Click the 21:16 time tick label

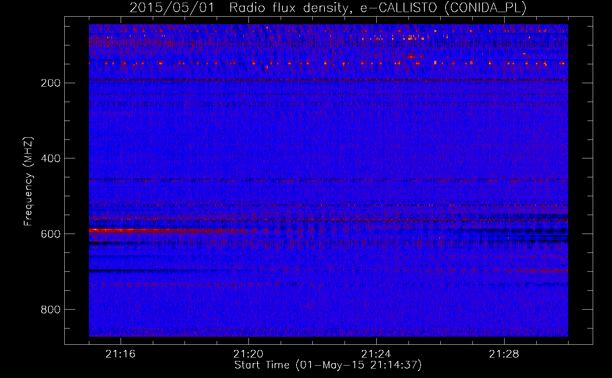[x=121, y=354]
